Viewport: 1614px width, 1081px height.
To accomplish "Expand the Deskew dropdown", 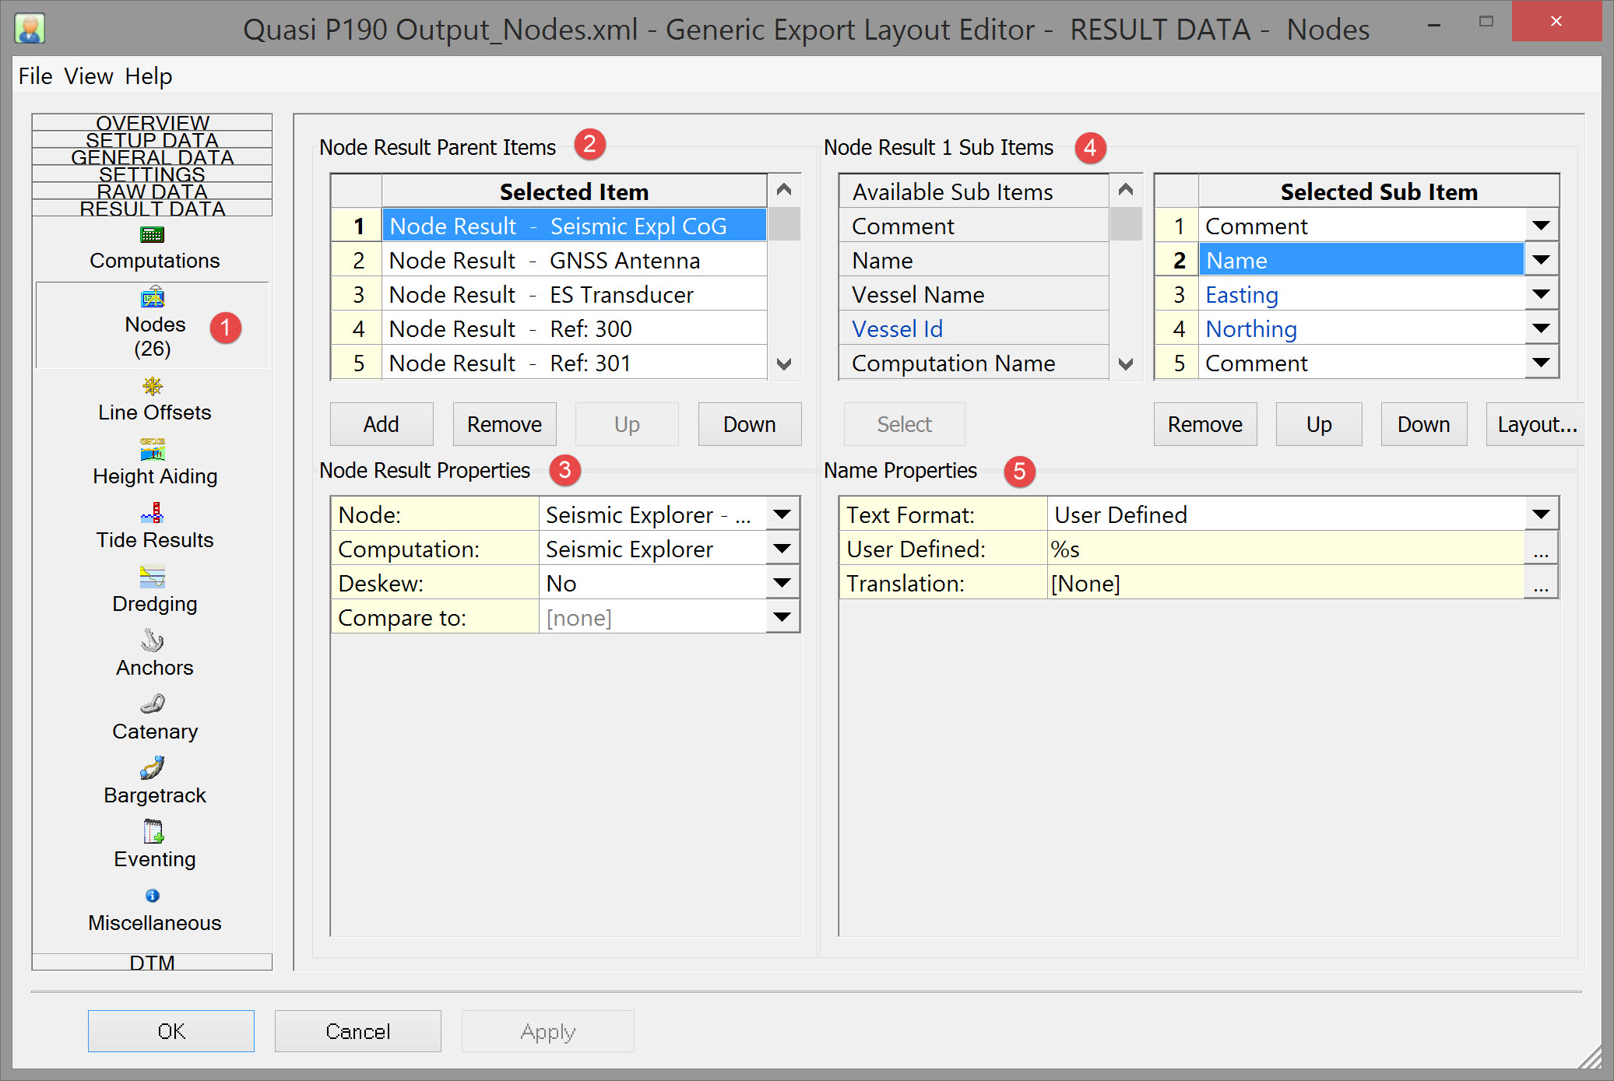I will pos(782,583).
